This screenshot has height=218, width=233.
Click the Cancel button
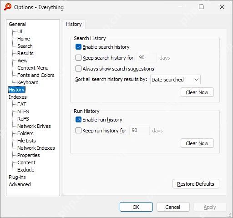[173, 207]
